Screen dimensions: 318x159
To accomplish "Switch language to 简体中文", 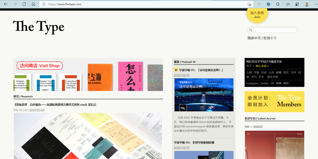I will coord(254,38).
